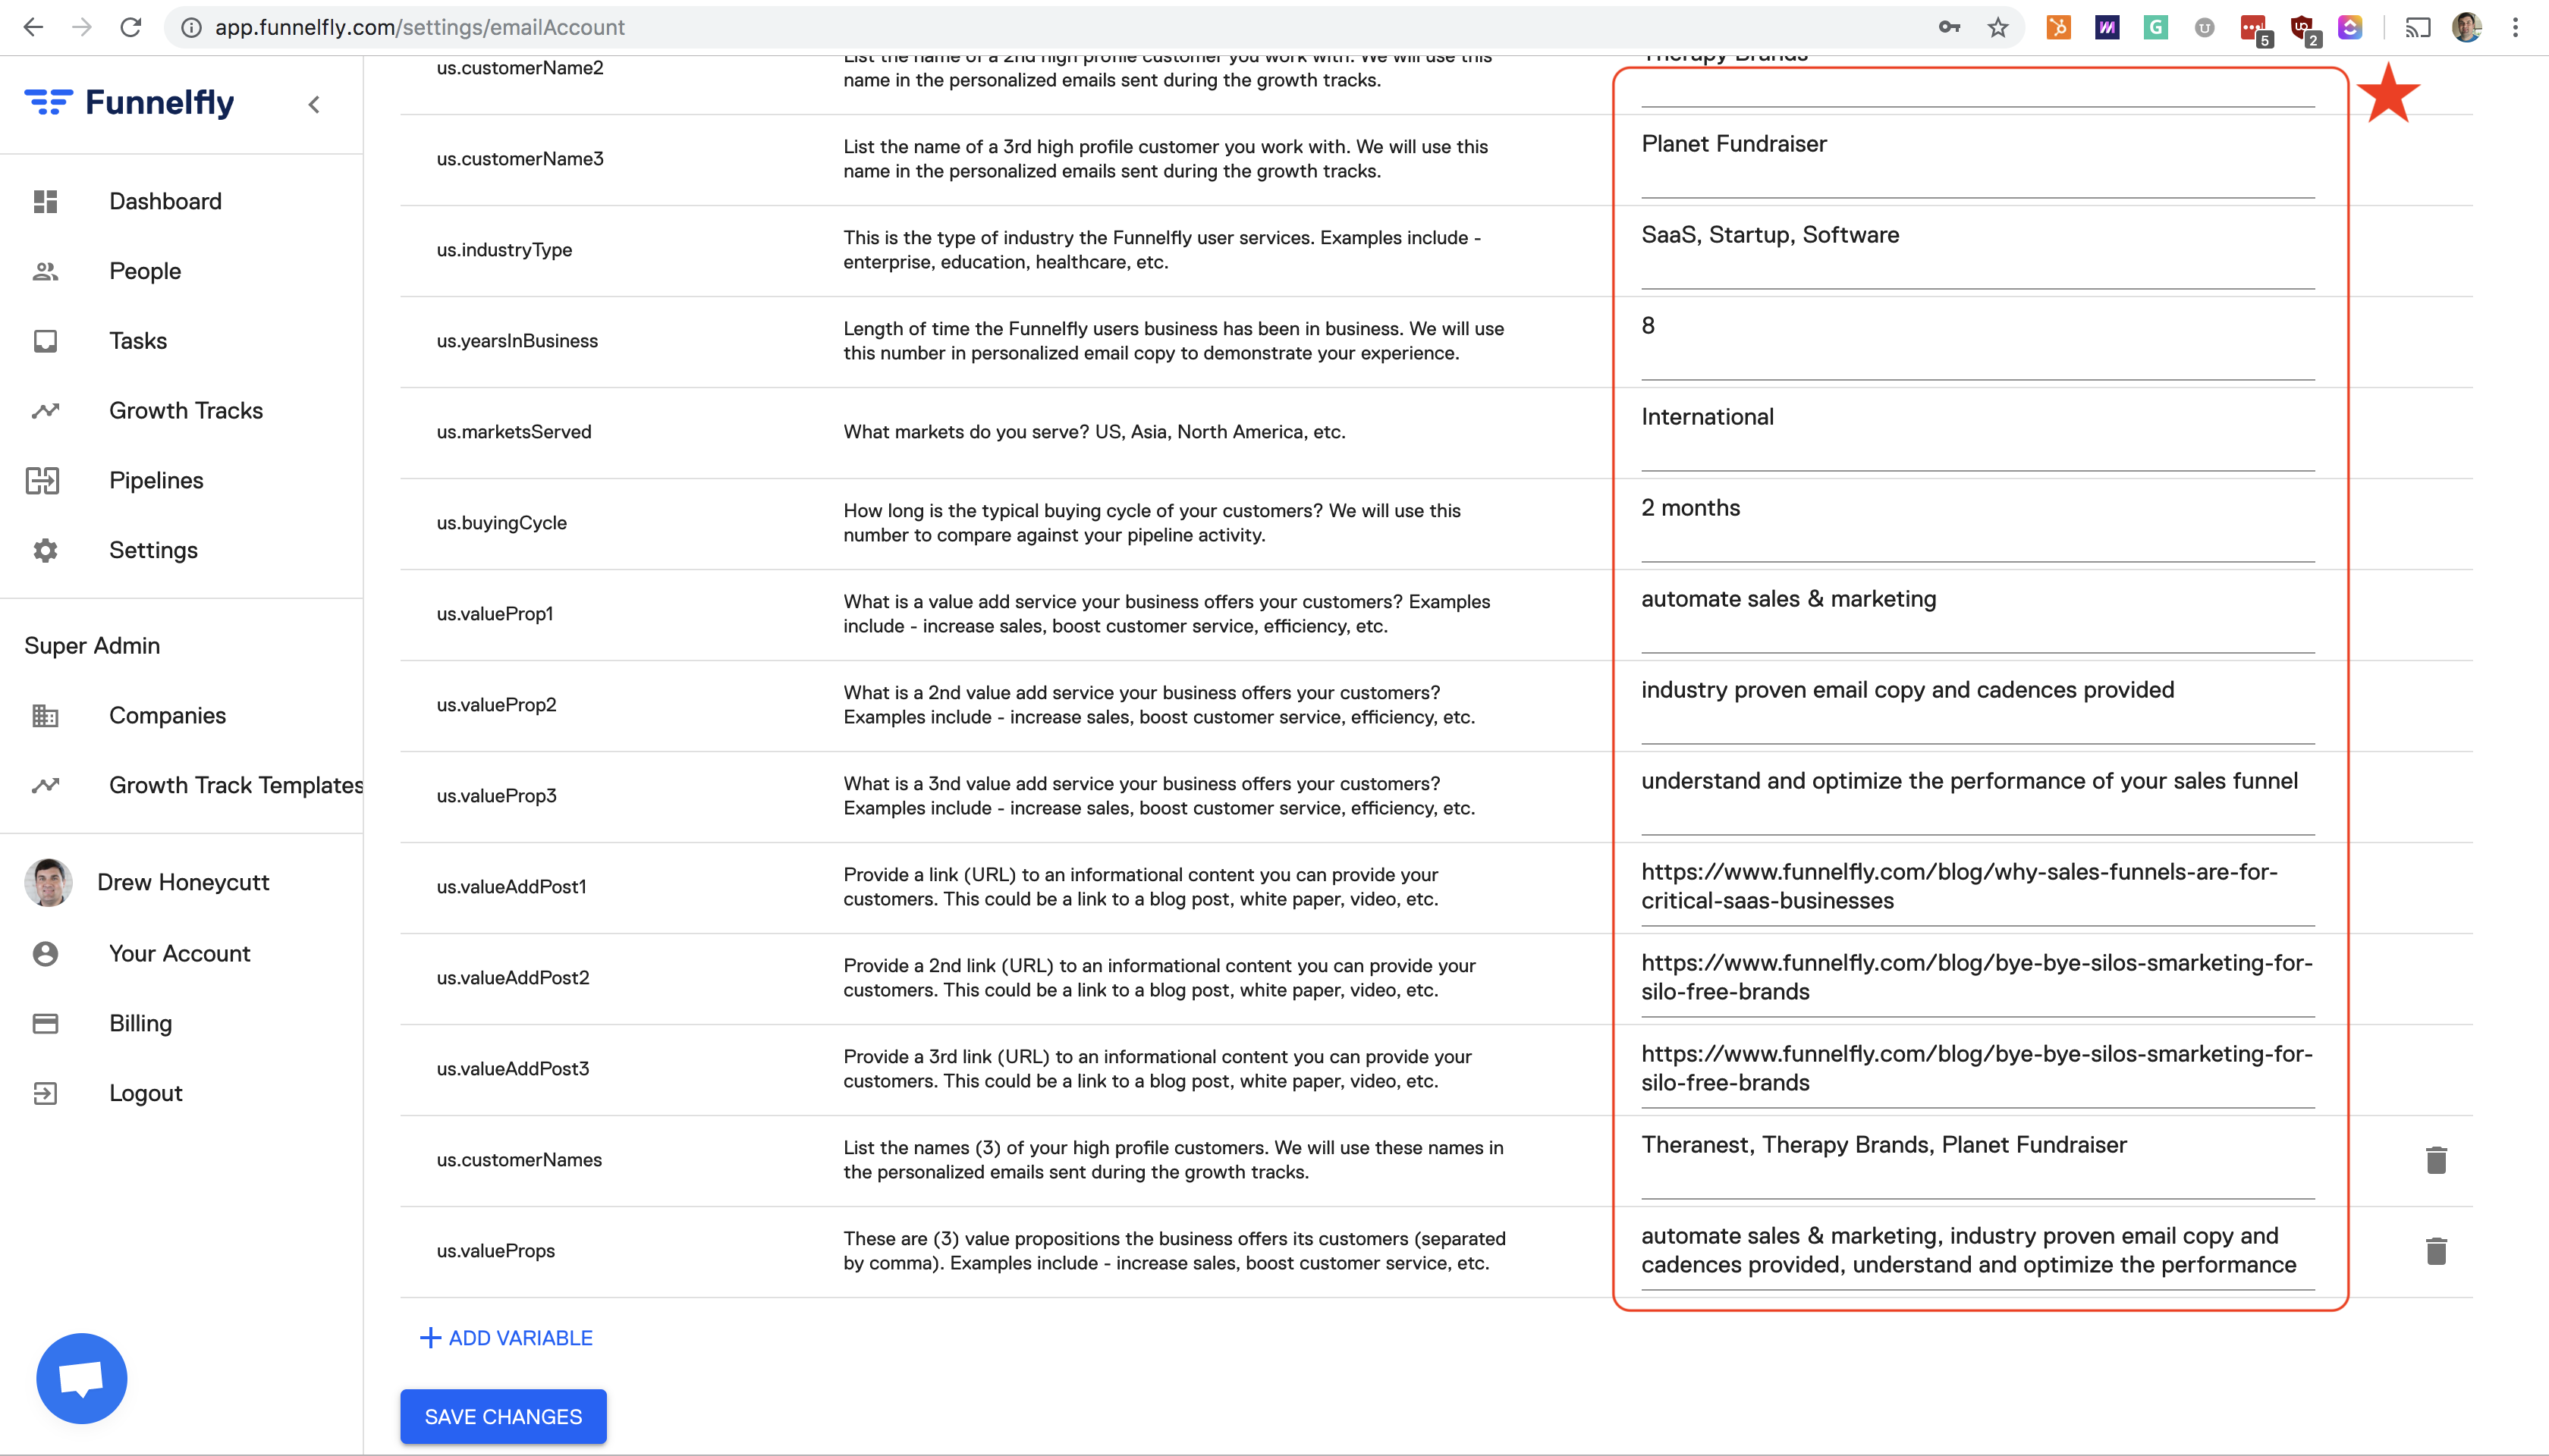Screen dimensions: 2549x1456
Task: Click SAVE CHANGES button
Action: tap(503, 1416)
